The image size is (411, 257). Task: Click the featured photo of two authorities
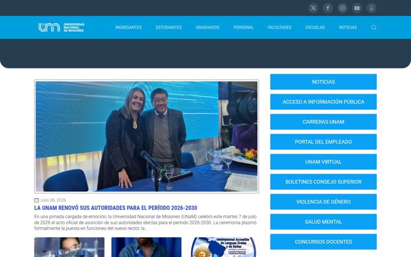[147, 136]
